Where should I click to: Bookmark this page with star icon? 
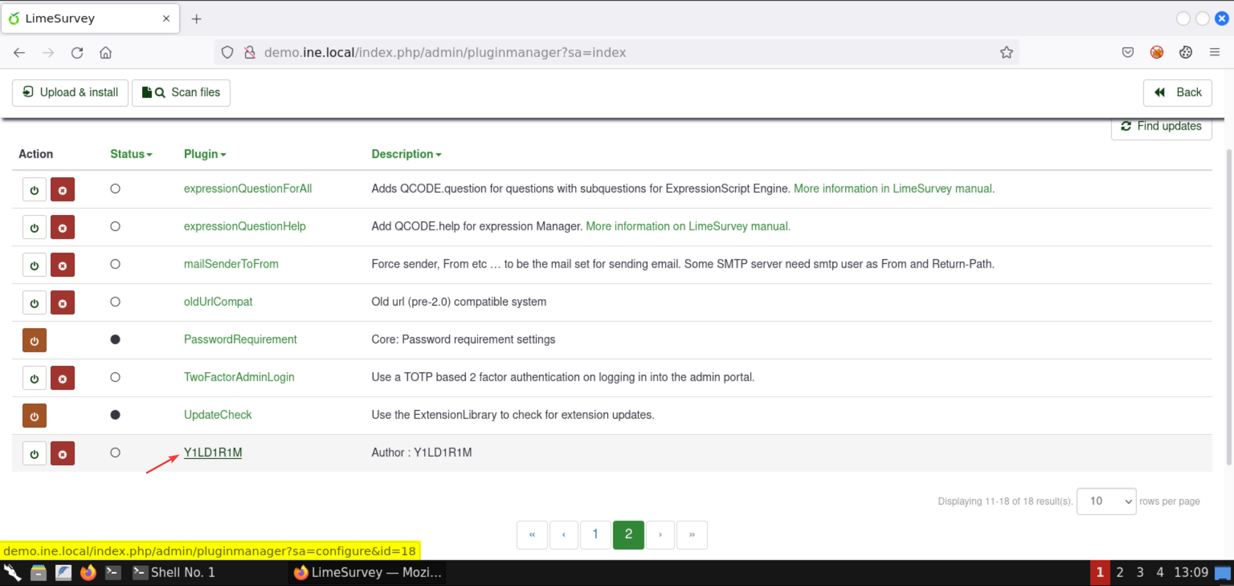(x=1006, y=53)
